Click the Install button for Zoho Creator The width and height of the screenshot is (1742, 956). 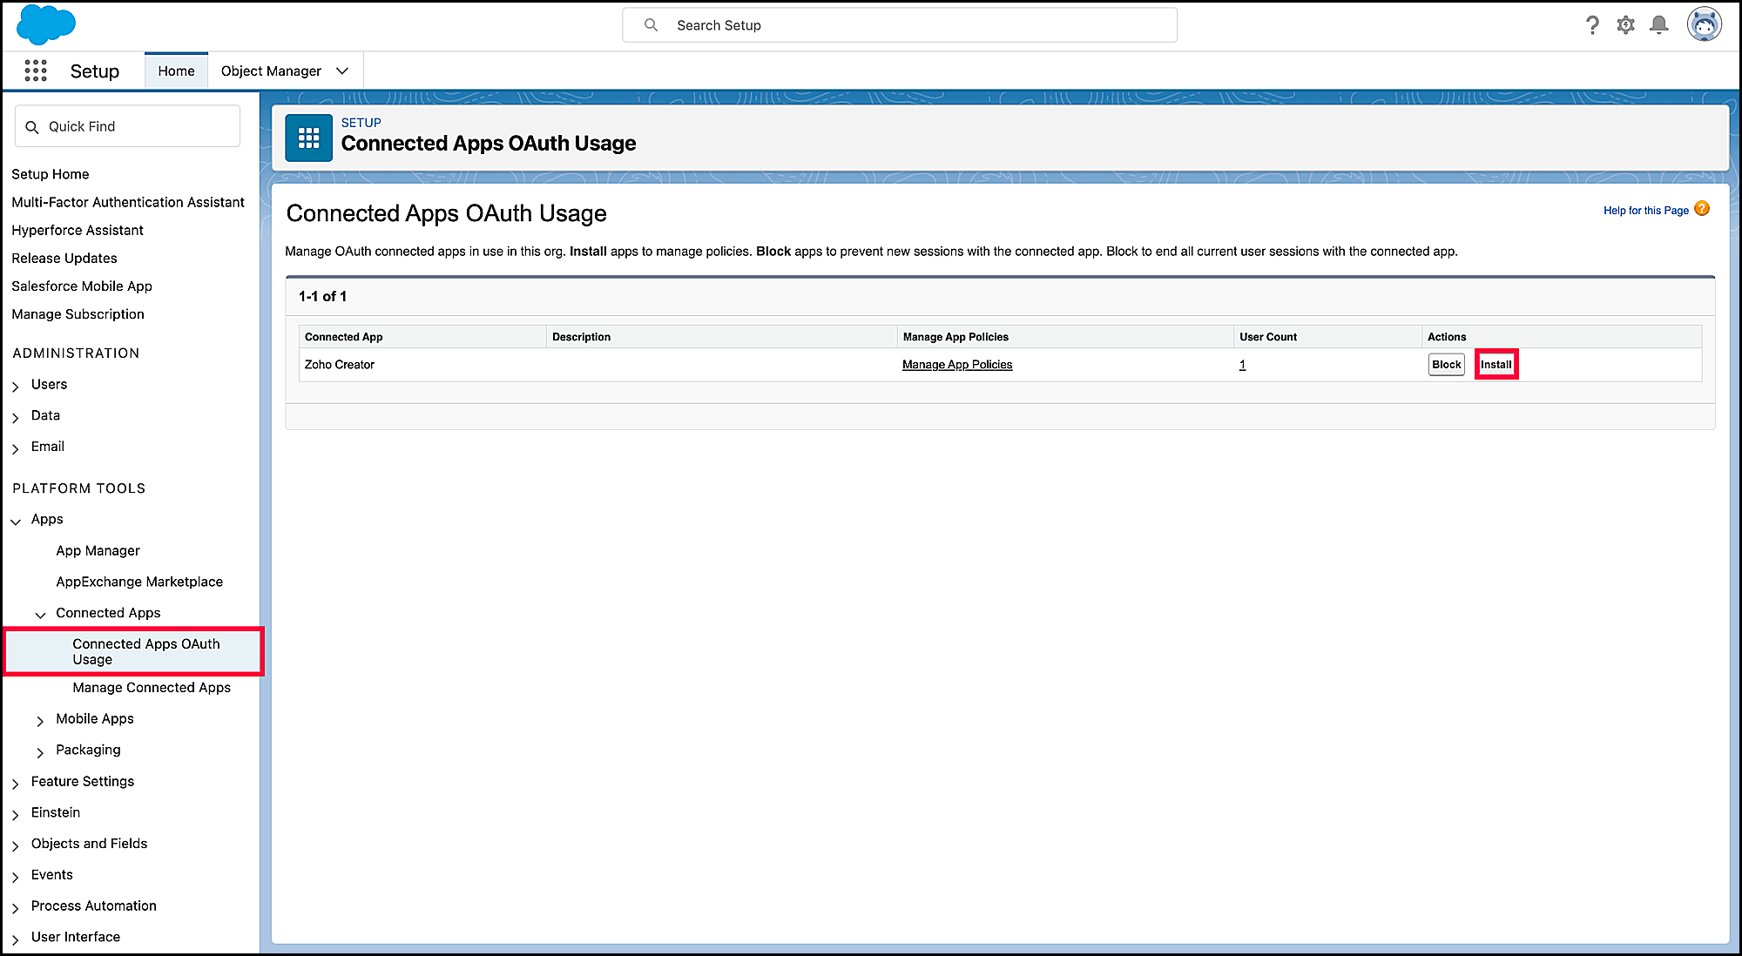click(1496, 365)
